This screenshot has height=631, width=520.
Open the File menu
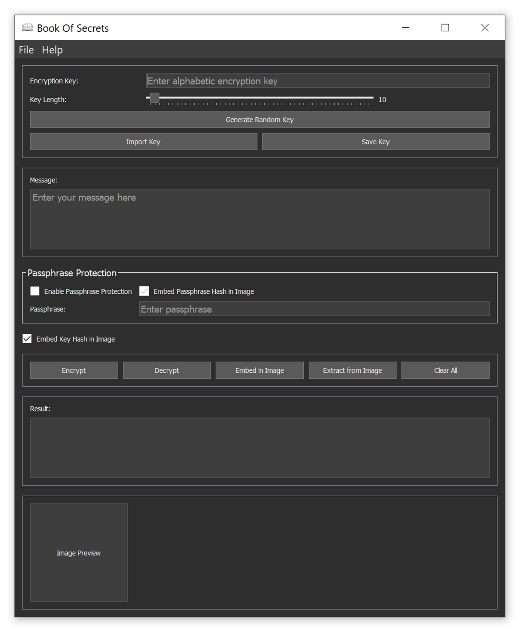tap(26, 50)
